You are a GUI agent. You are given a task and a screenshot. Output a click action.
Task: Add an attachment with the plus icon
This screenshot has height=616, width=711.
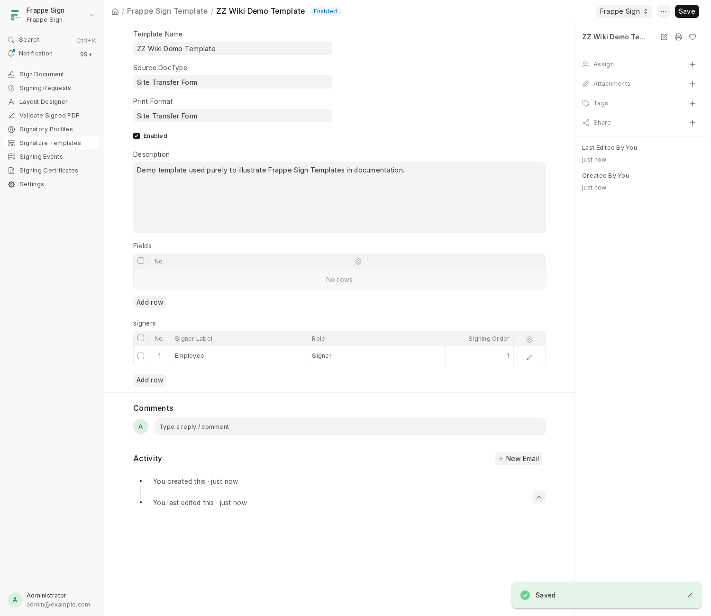(693, 84)
